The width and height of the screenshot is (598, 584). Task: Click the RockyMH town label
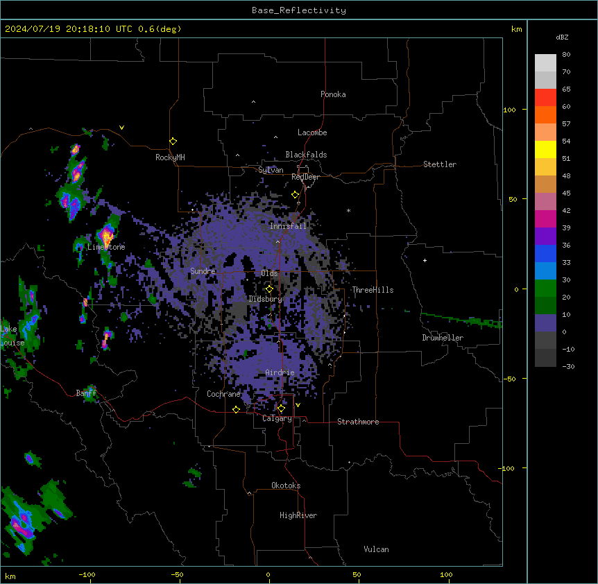170,157
